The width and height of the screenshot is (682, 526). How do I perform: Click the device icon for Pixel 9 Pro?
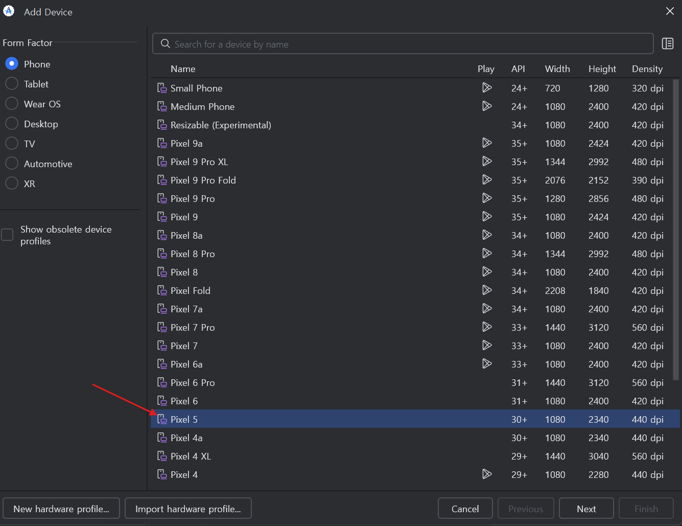(162, 198)
